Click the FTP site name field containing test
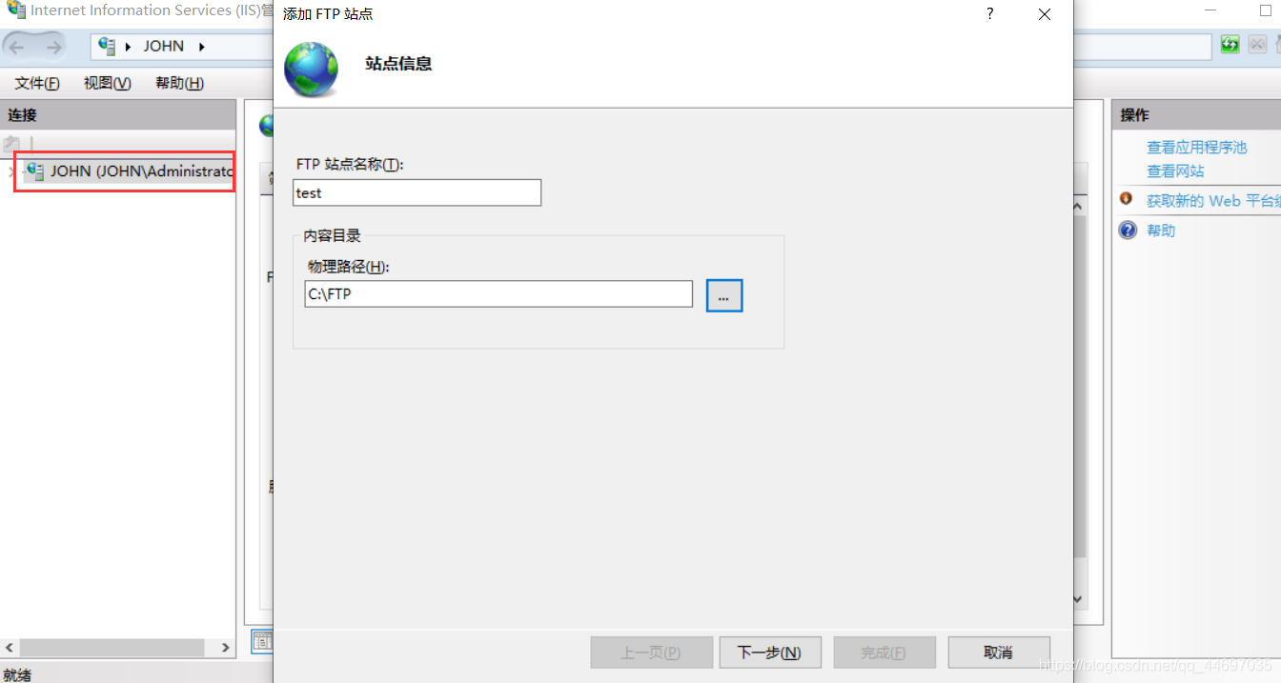Screen dimensions: 1281x683 pyautogui.click(x=417, y=192)
